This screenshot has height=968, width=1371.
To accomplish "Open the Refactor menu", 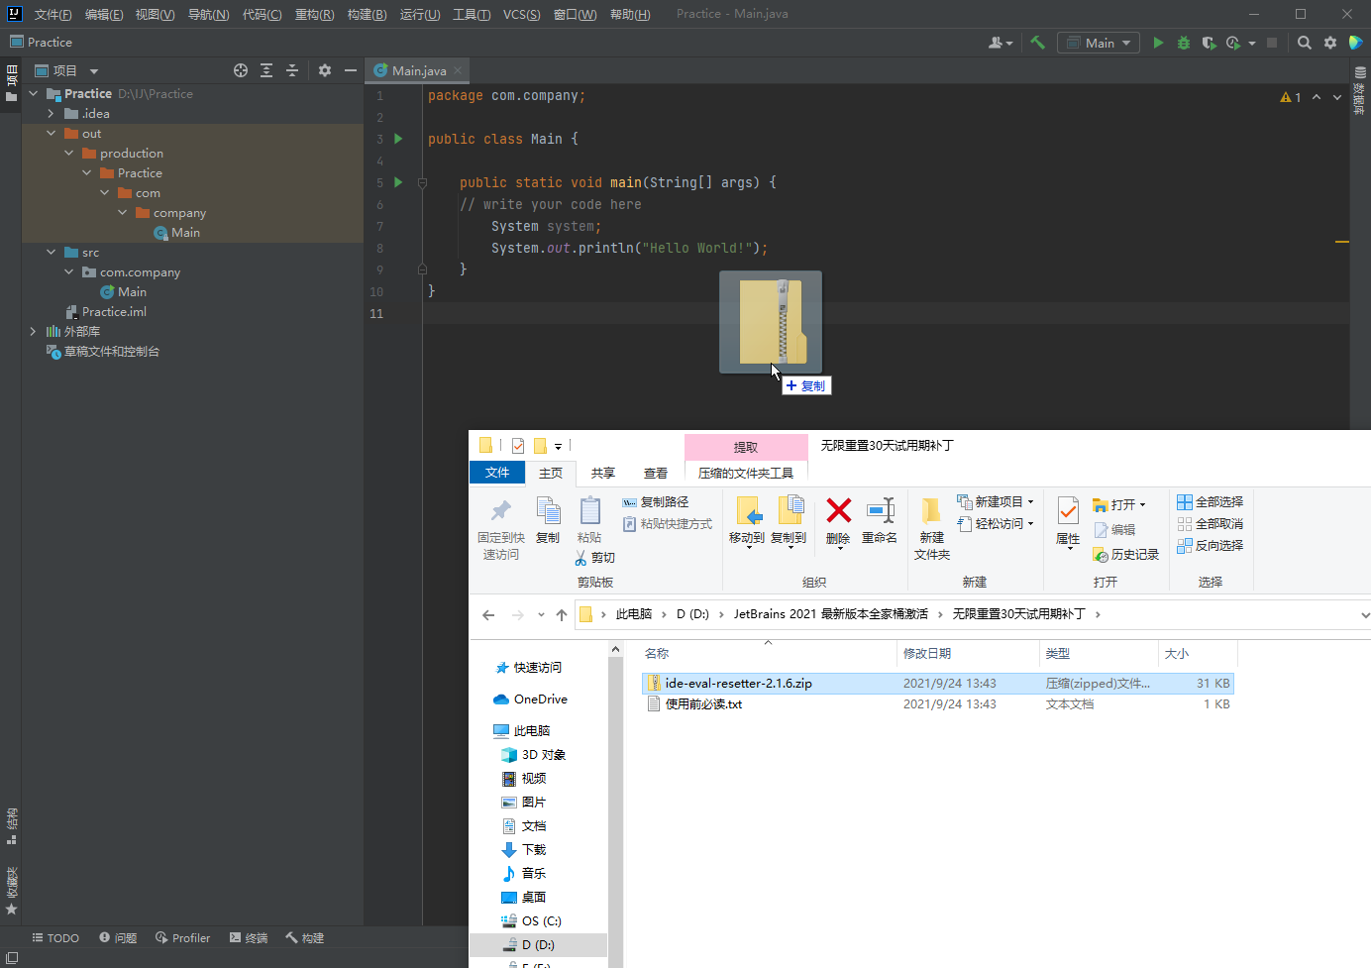I will (314, 14).
